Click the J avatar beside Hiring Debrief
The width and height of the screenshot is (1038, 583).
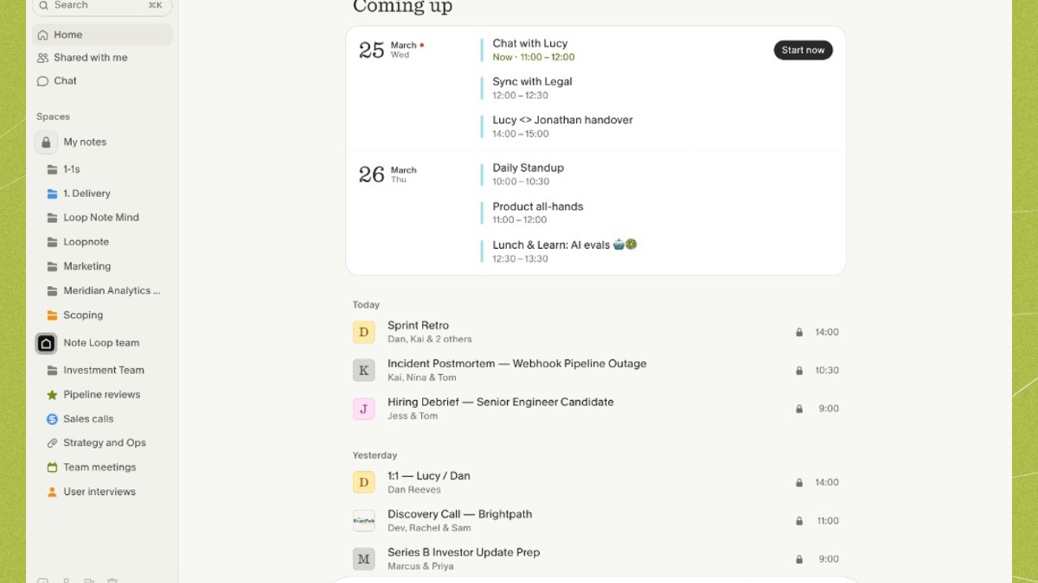363,409
